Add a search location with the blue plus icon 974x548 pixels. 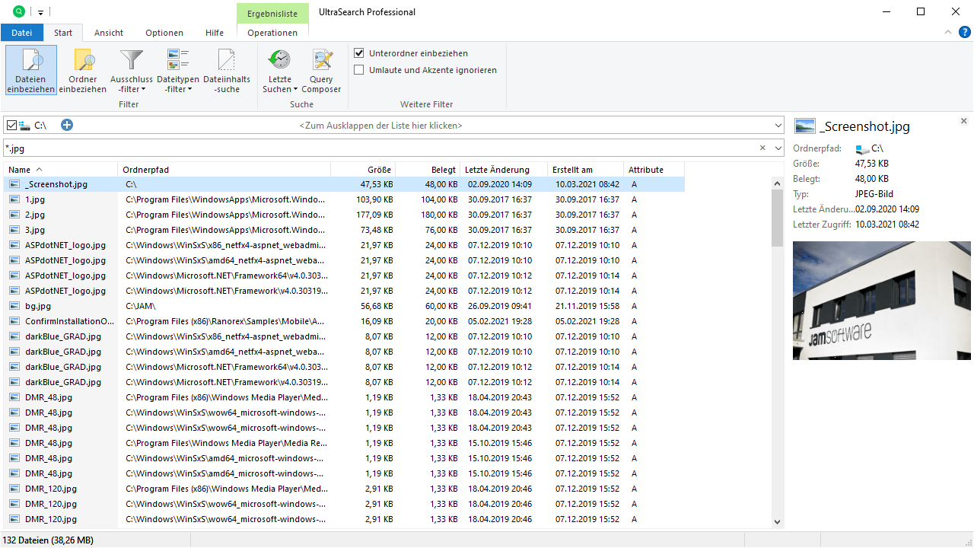click(x=67, y=125)
